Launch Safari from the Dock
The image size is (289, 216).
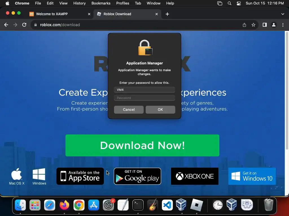[x=50, y=205]
